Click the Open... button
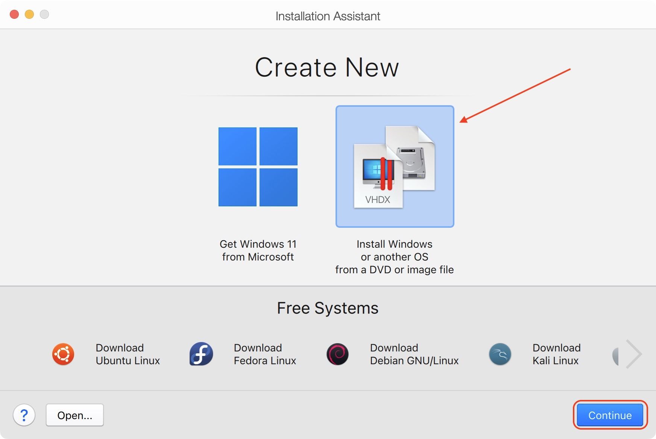This screenshot has width=656, height=439. (x=74, y=415)
